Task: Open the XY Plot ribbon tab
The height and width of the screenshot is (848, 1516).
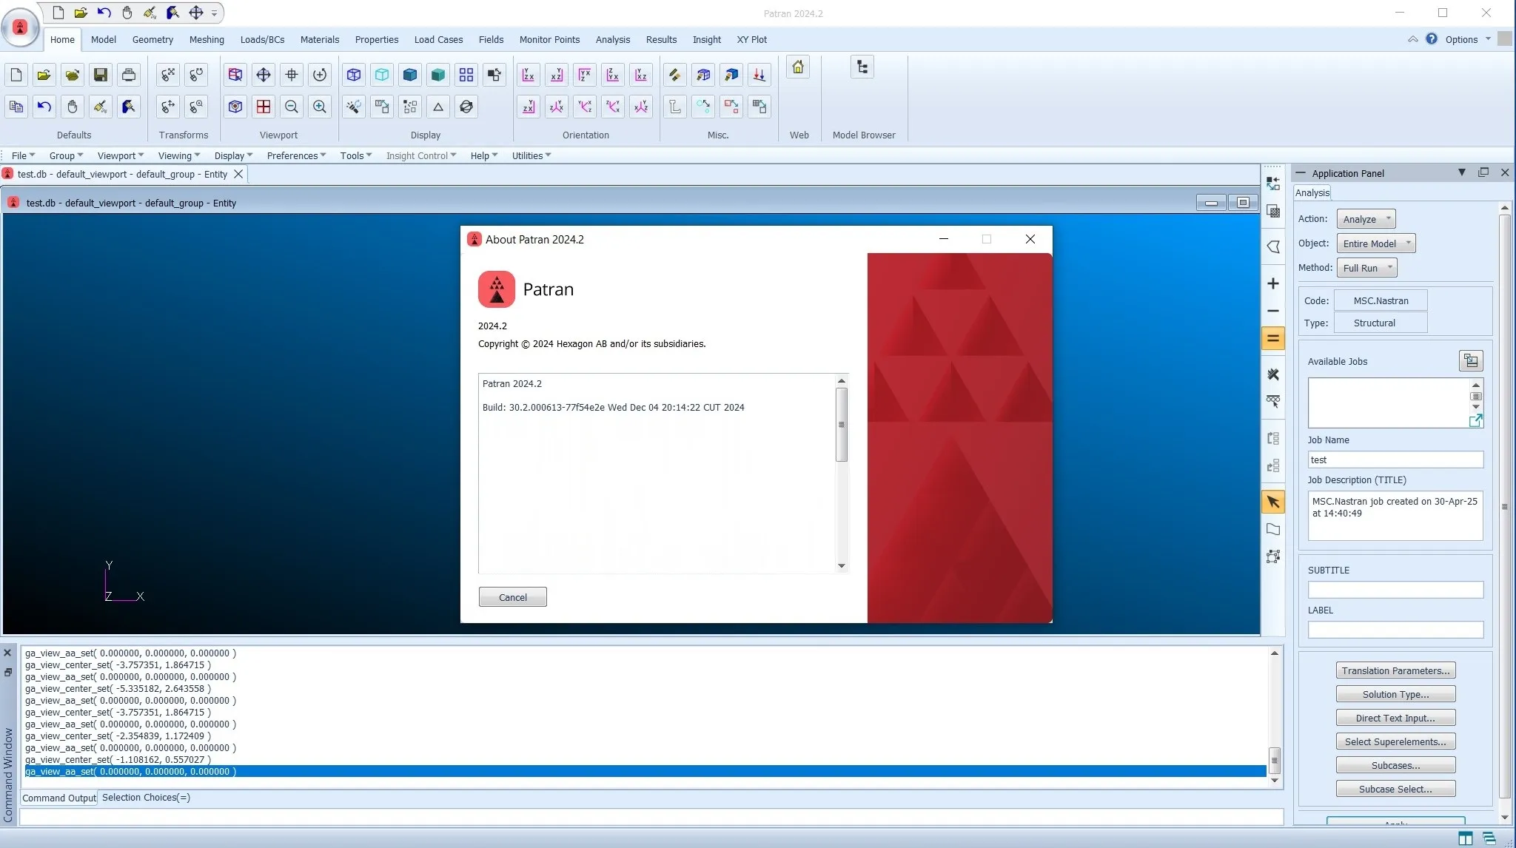Action: click(751, 39)
